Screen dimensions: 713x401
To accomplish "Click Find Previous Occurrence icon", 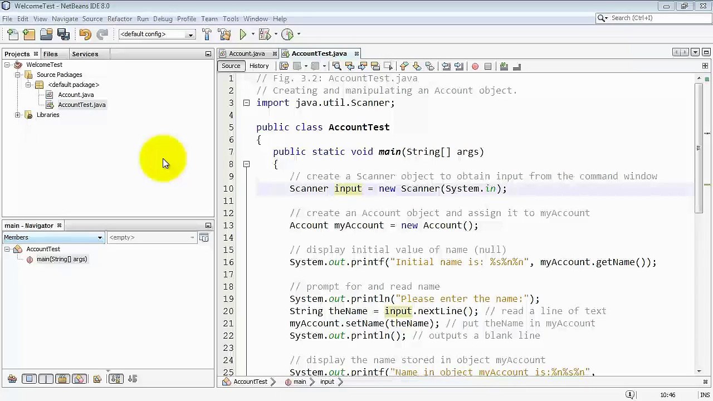I will [x=350, y=66].
